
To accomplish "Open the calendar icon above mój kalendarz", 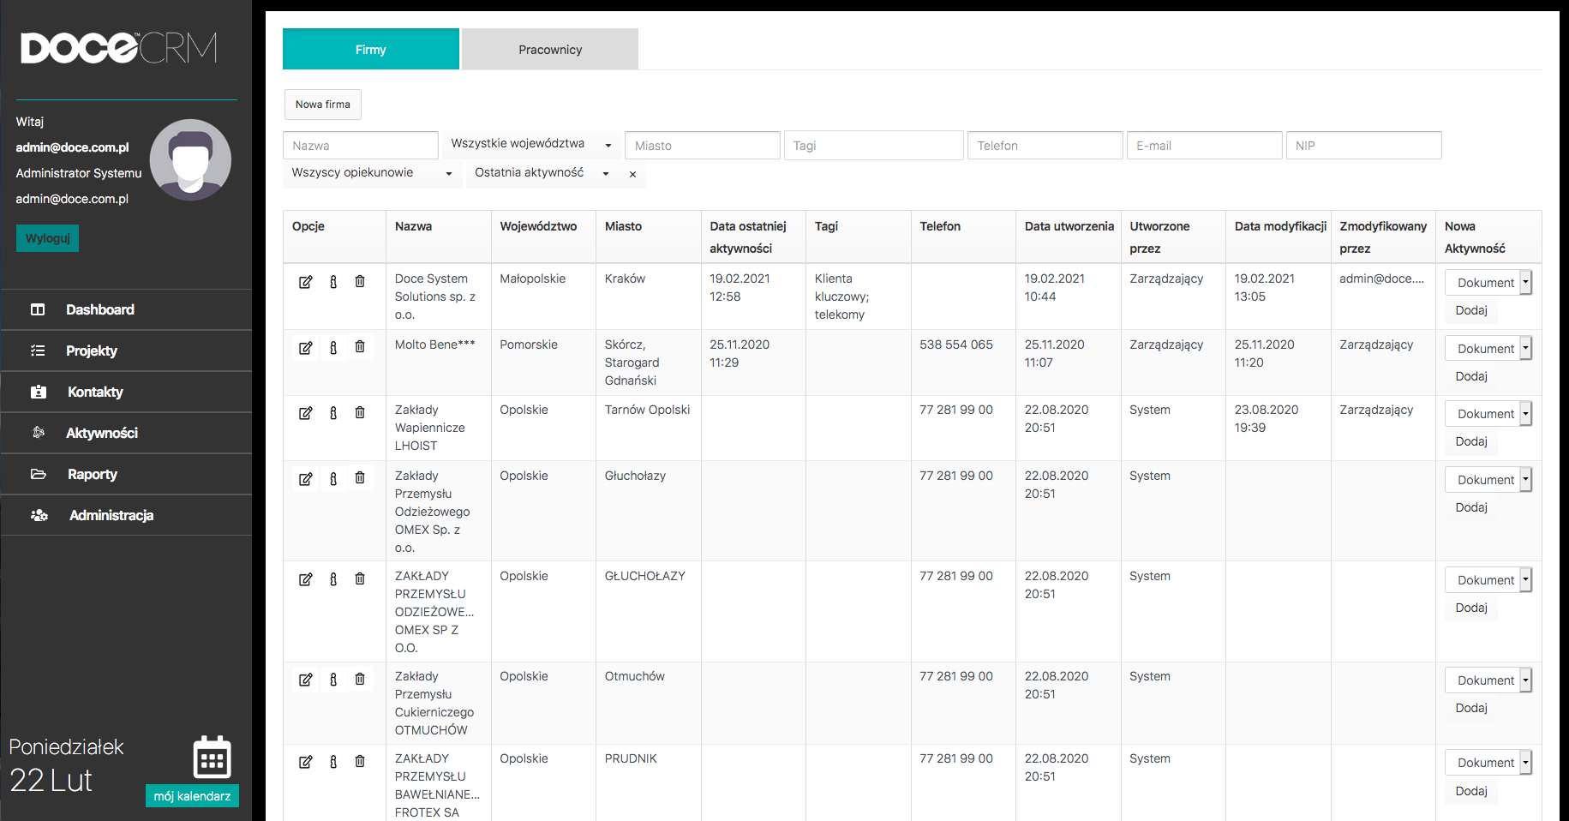I will point(212,758).
